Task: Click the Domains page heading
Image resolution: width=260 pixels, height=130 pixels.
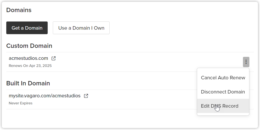Action: (19, 10)
